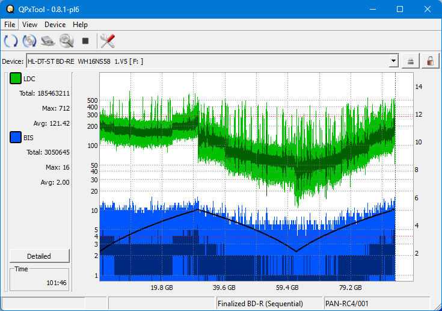Open the View menu
The height and width of the screenshot is (311, 442).
[29, 25]
